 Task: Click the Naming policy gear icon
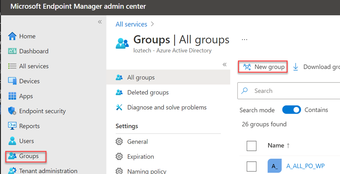pos(119,171)
